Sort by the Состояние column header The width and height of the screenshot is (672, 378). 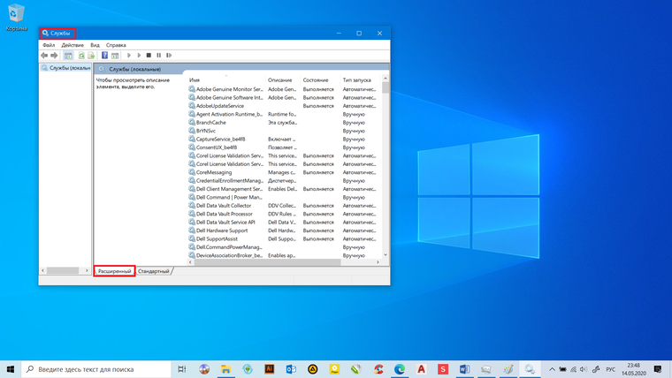tap(320, 80)
